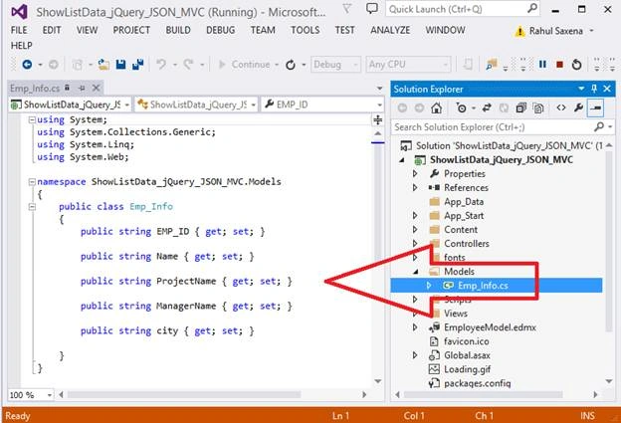Toggle the Show All Files icon
The height and width of the screenshot is (423, 621).
538,107
